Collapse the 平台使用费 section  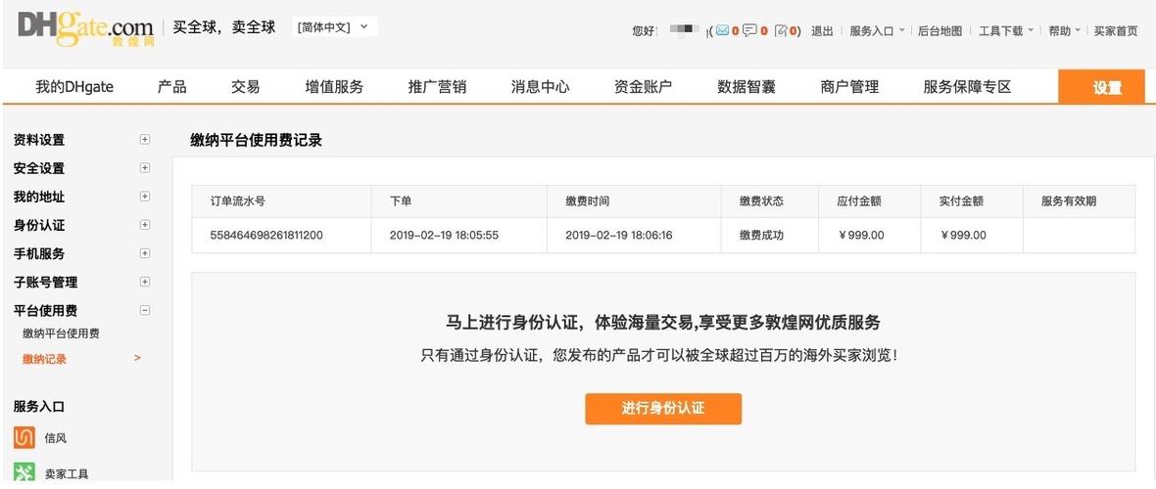pyautogui.click(x=145, y=310)
